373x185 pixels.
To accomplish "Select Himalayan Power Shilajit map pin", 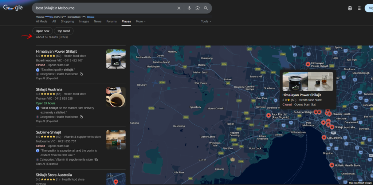I will 308,64.
